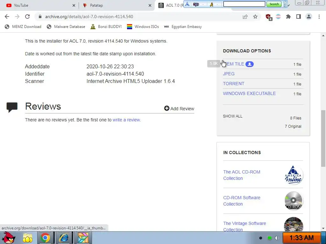Open the Bonzi BUDDY! bookmark
326x244 pixels.
106,27
